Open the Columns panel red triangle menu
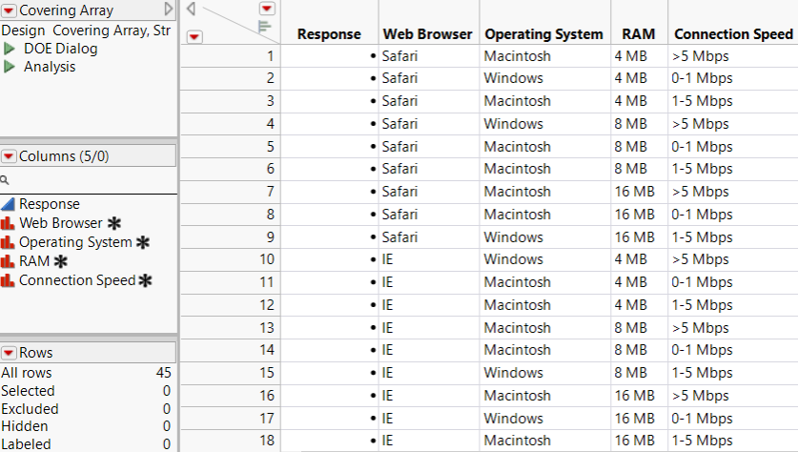This screenshot has width=798, height=452. click(10, 155)
